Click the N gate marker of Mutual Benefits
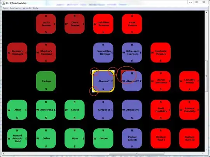This screenshot has height=157, width=210. [132, 131]
